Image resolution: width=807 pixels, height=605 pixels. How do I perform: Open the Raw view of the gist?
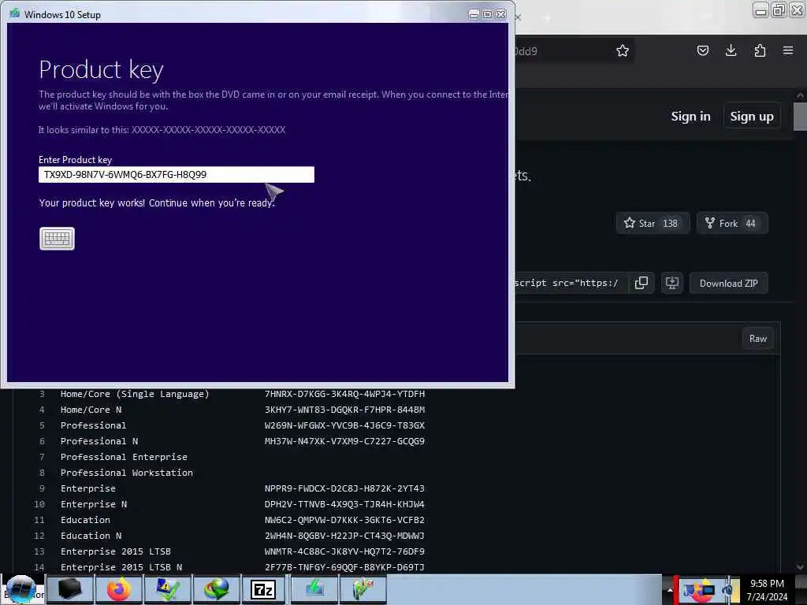pyautogui.click(x=757, y=339)
